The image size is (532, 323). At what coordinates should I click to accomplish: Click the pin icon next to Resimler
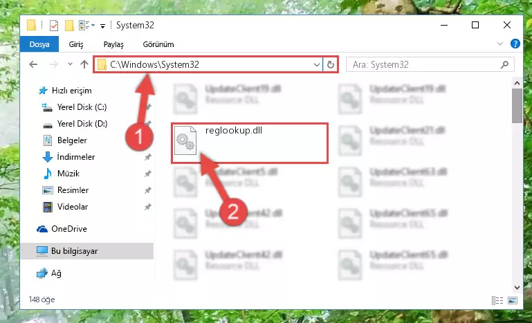tap(147, 190)
